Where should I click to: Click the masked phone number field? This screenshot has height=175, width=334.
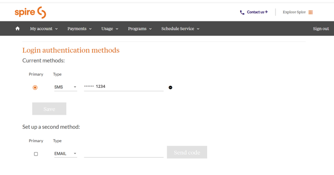coord(124,87)
